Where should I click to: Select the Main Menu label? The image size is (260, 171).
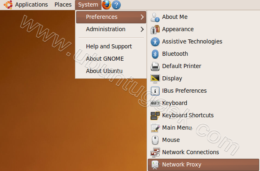point(177,128)
